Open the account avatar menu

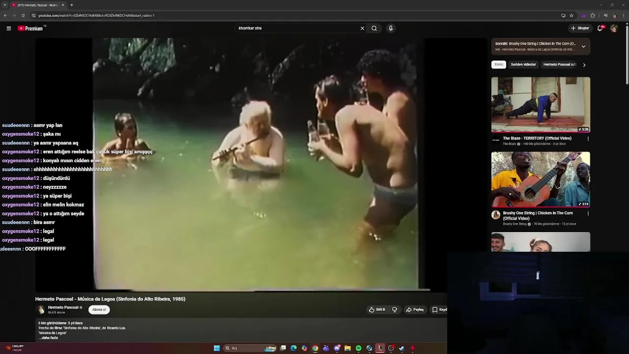coord(614,28)
